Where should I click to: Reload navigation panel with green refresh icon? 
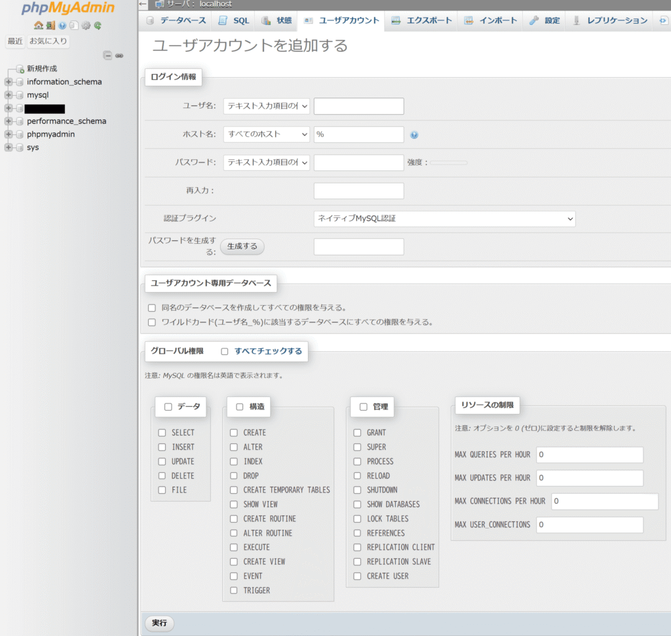coord(98,26)
